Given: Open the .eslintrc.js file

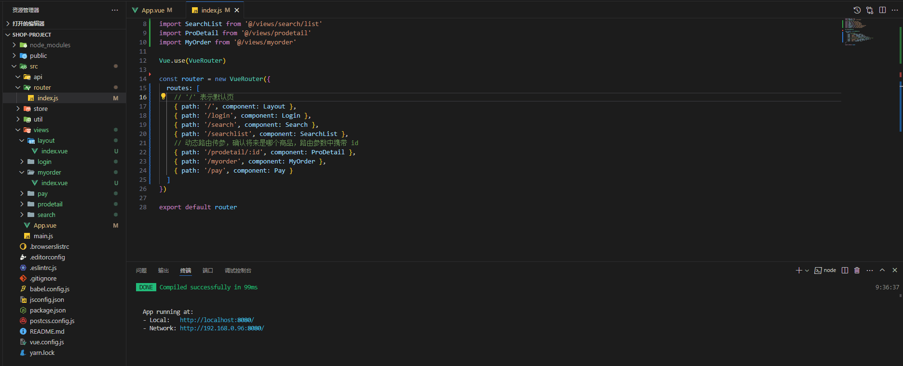Looking at the screenshot, I should (64, 268).
